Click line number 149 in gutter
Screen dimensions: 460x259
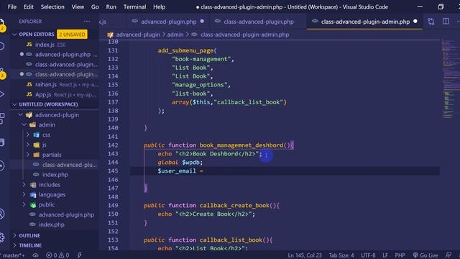coord(113,206)
